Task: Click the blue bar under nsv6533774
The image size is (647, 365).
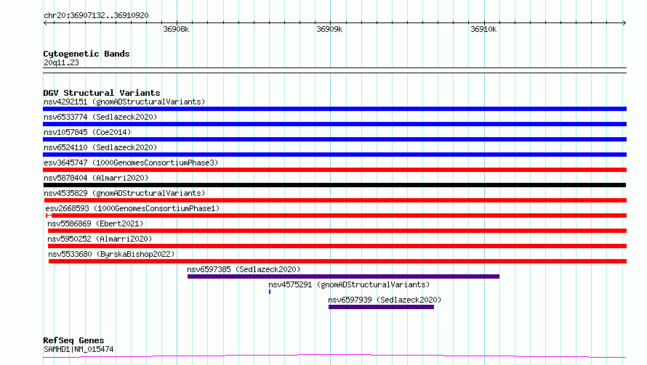Action: point(334,124)
